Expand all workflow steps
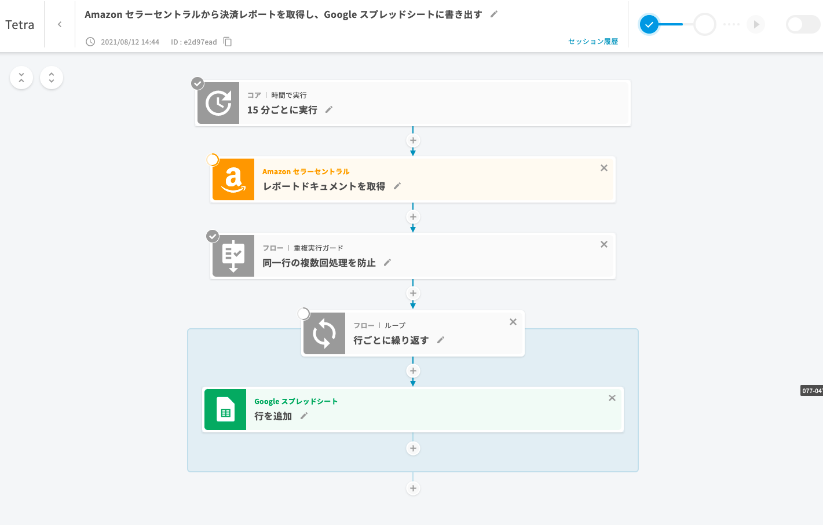 click(52, 78)
